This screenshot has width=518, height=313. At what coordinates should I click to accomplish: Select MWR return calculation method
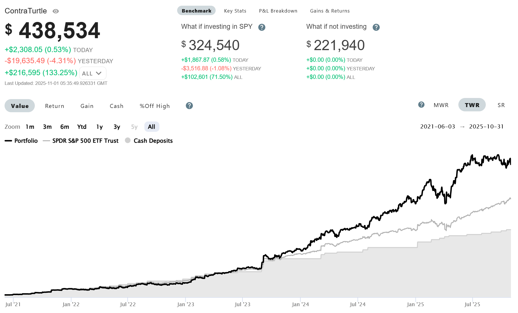click(441, 105)
